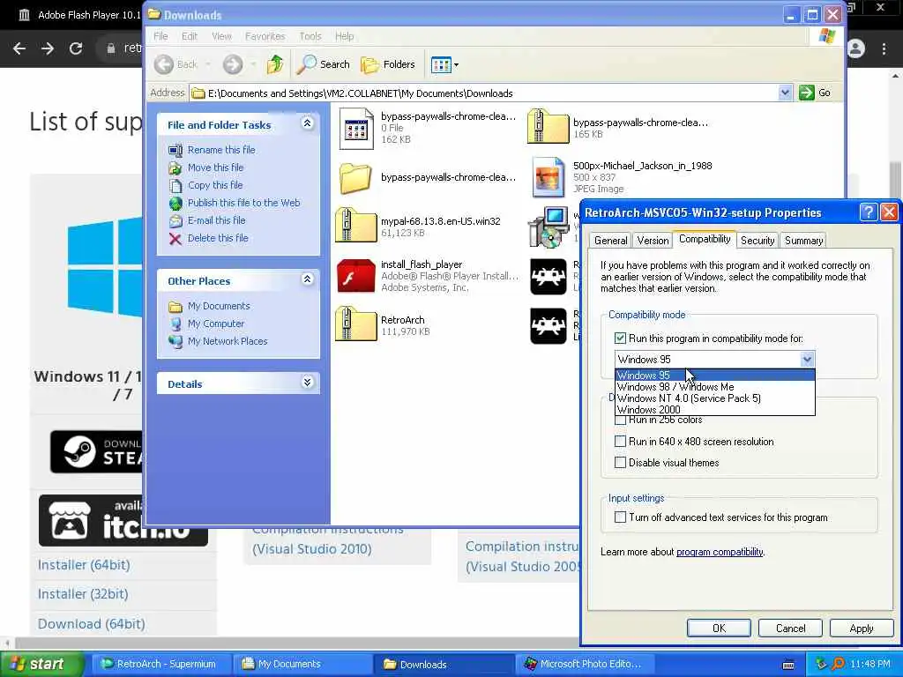Select the install_flash_player Flash icon
Viewport: 903px width, 677px height.
pyautogui.click(x=356, y=276)
